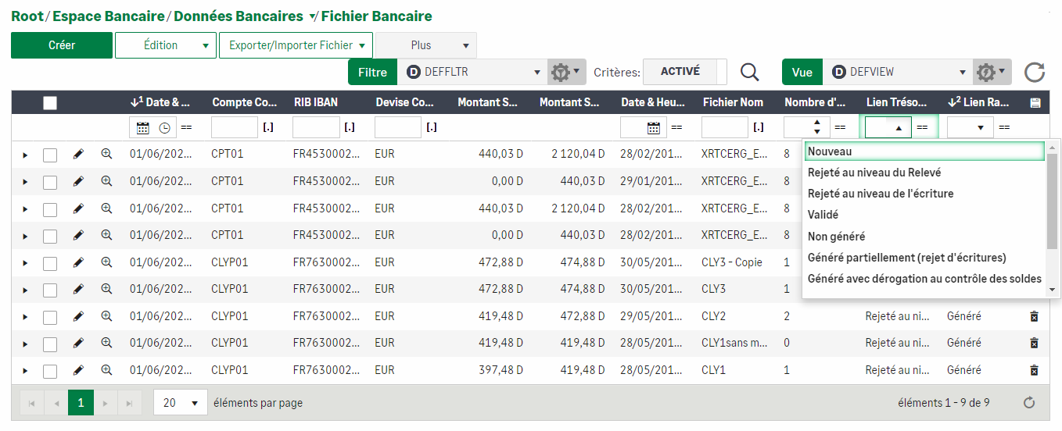Click the zoom detail icon for CLY2 row
Image resolution: width=1062 pixels, height=431 pixels.
107,316
